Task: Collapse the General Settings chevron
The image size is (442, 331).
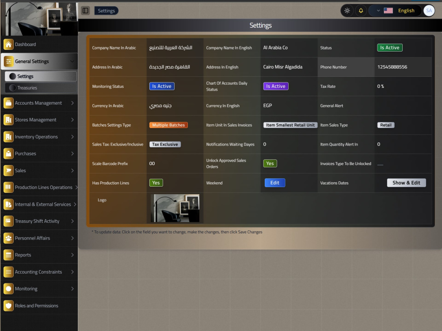Action: coord(72,61)
